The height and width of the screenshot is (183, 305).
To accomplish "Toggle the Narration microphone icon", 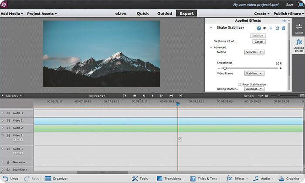I will click(x=8, y=162).
